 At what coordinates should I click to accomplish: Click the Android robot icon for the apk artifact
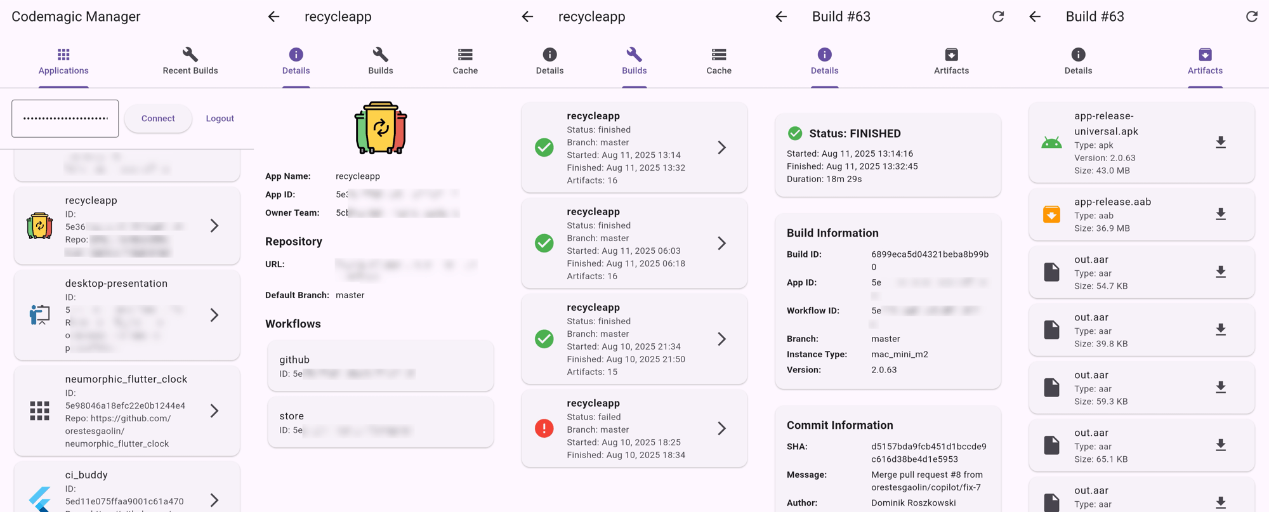[1051, 143]
